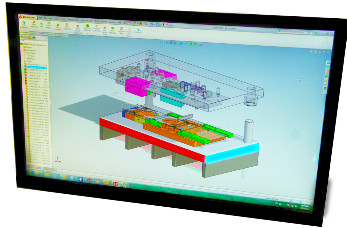347x228 pixels.
Task: Click the New Motion Study tool
Action: [104, 31]
